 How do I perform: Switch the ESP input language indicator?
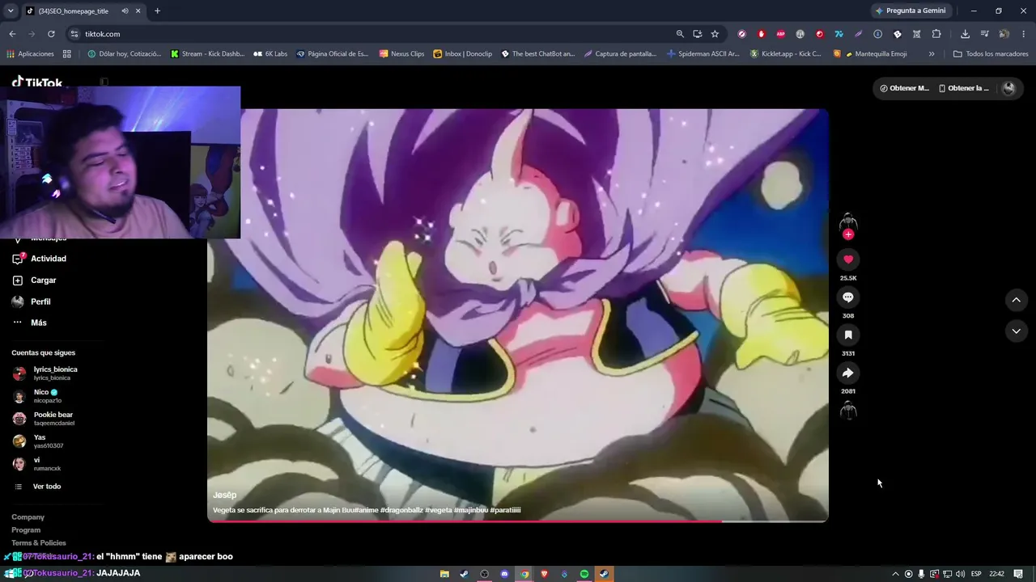coord(976,574)
